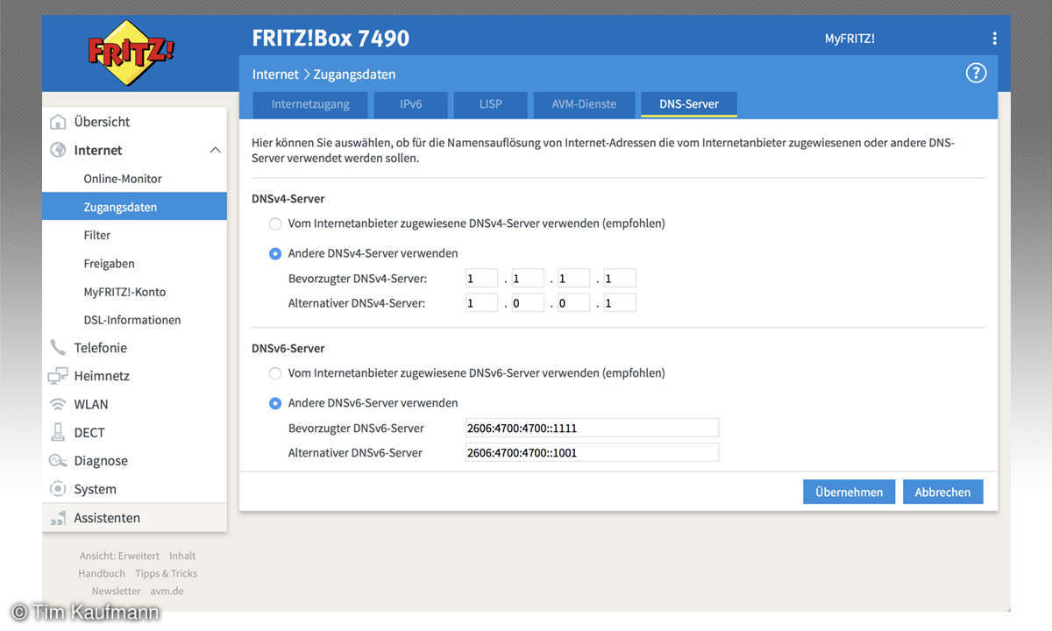This screenshot has height=631, width=1052.
Task: Click first octet field of Bevorzugter DNSv4-Server
Action: (x=481, y=279)
